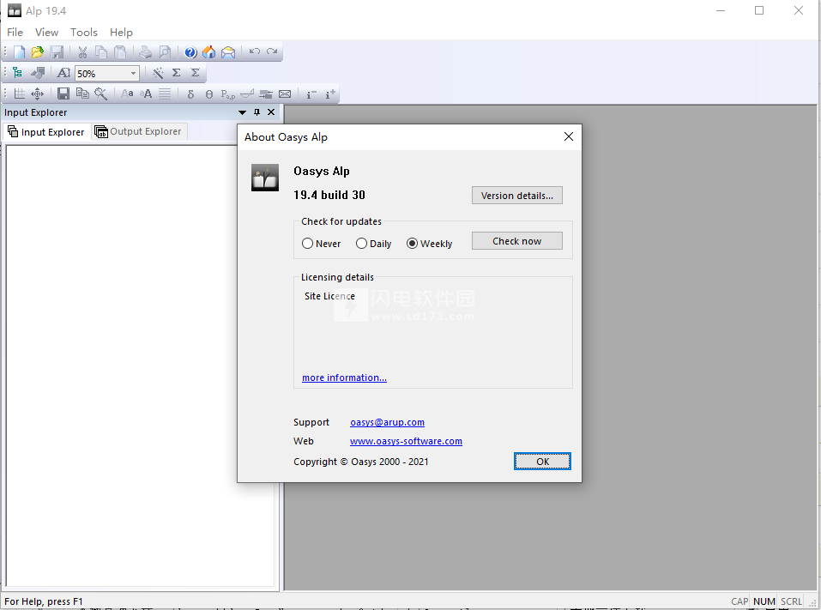
Task: Click the Oasys Alp logo in About dialog
Action: pyautogui.click(x=265, y=178)
